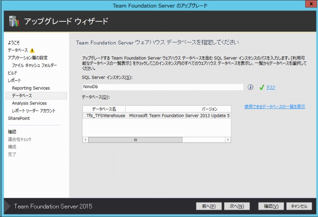Click the データベース名 column header
The height and width of the screenshot is (217, 318).
[104, 109]
